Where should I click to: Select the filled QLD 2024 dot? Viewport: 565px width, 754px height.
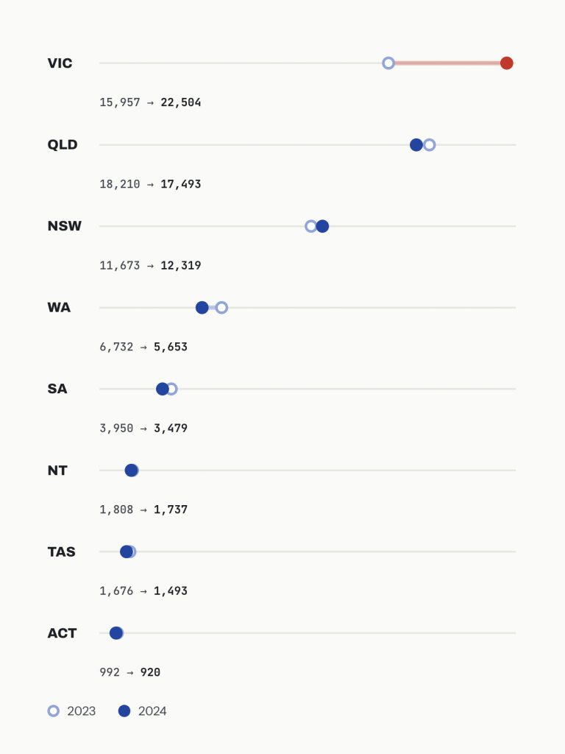pos(416,145)
